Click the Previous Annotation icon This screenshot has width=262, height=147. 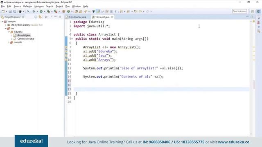pyautogui.click(x=129, y=11)
